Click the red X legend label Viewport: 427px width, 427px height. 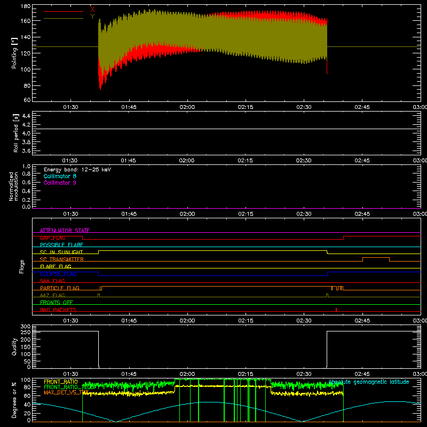[x=92, y=9]
